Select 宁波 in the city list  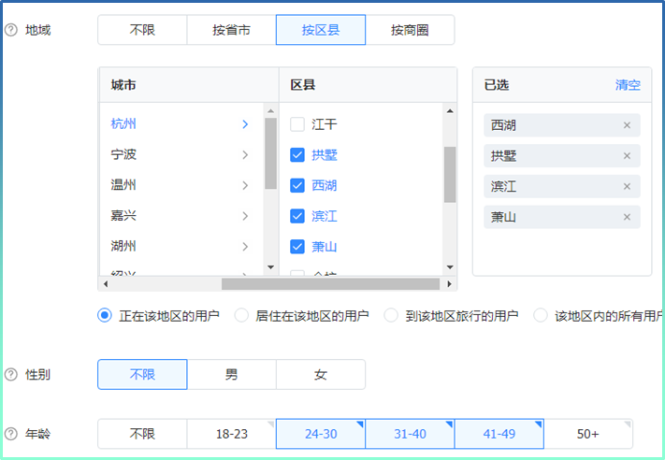tap(123, 154)
